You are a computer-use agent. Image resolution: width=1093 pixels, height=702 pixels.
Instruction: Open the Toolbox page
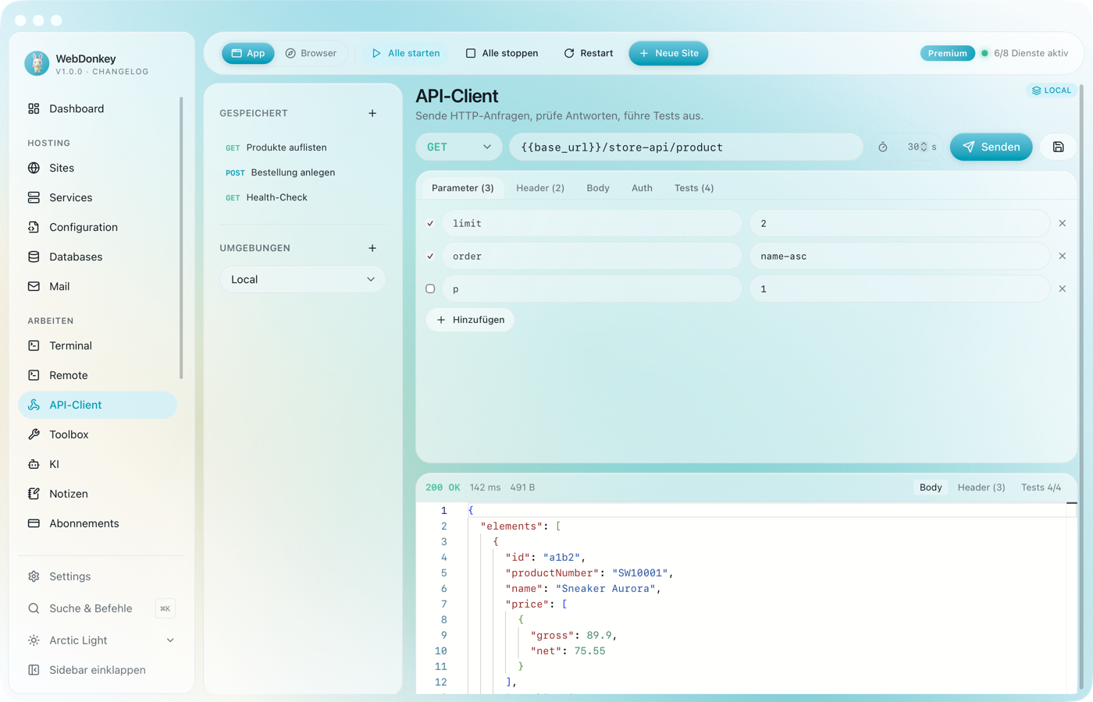coord(98,434)
